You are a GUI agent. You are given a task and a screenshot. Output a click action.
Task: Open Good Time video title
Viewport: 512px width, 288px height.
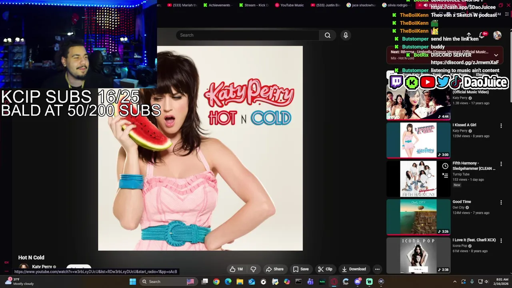tap(462, 202)
